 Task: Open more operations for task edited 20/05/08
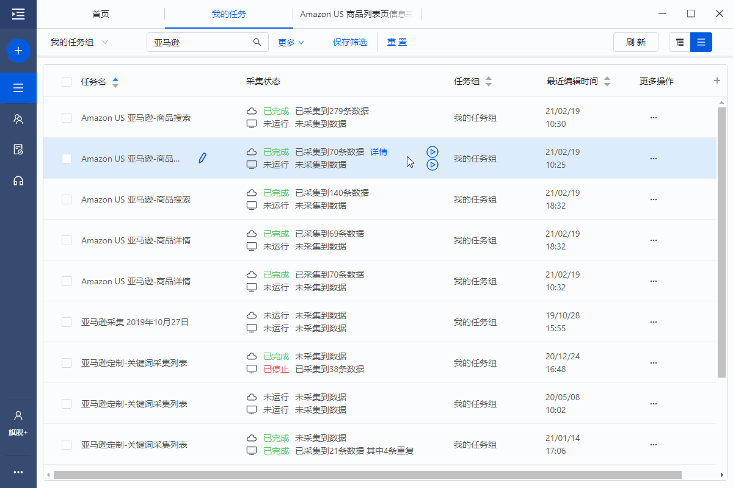[x=654, y=404]
